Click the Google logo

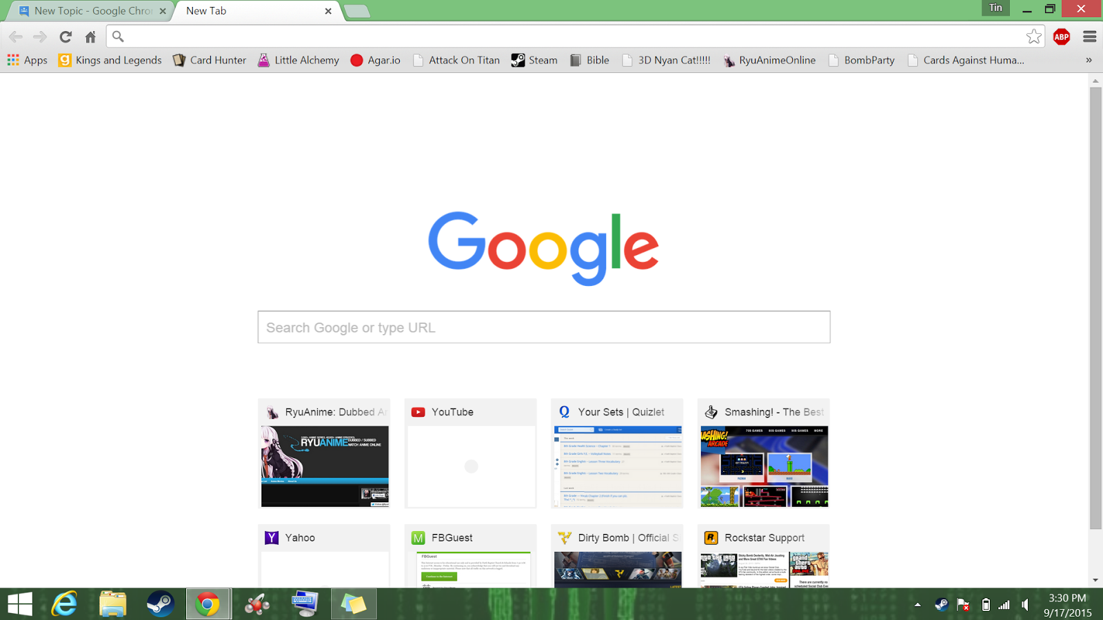coord(544,248)
